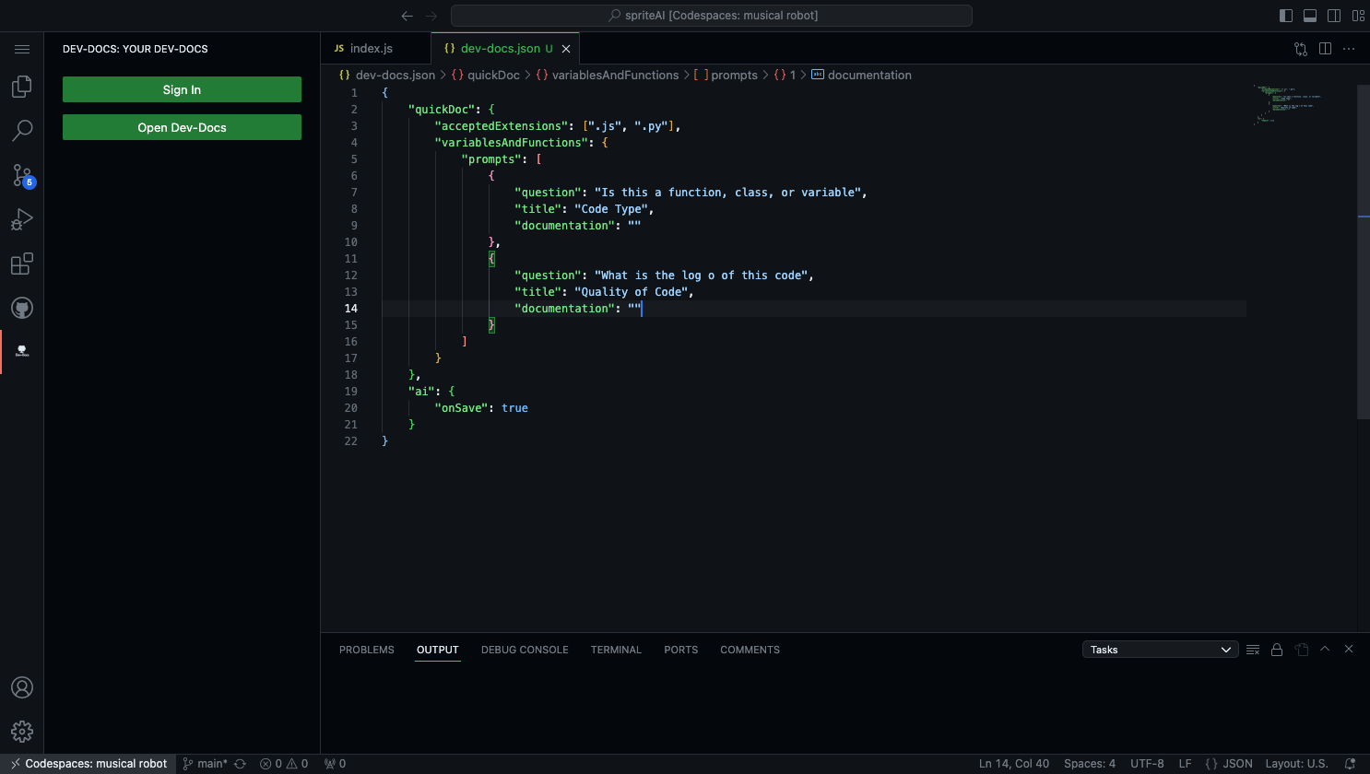The image size is (1370, 774).
Task: Click the split editor right icon
Action: coord(1325,49)
